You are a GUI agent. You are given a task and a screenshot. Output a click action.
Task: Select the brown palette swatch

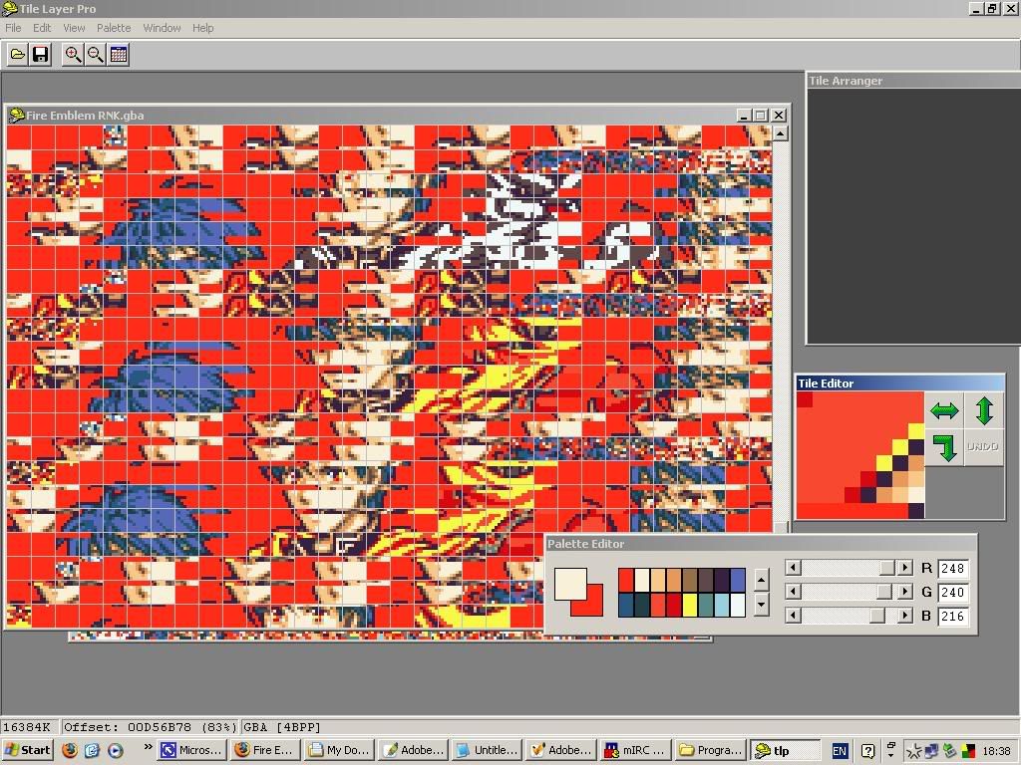(x=690, y=581)
